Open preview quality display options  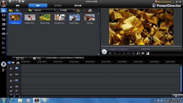point(148,53)
